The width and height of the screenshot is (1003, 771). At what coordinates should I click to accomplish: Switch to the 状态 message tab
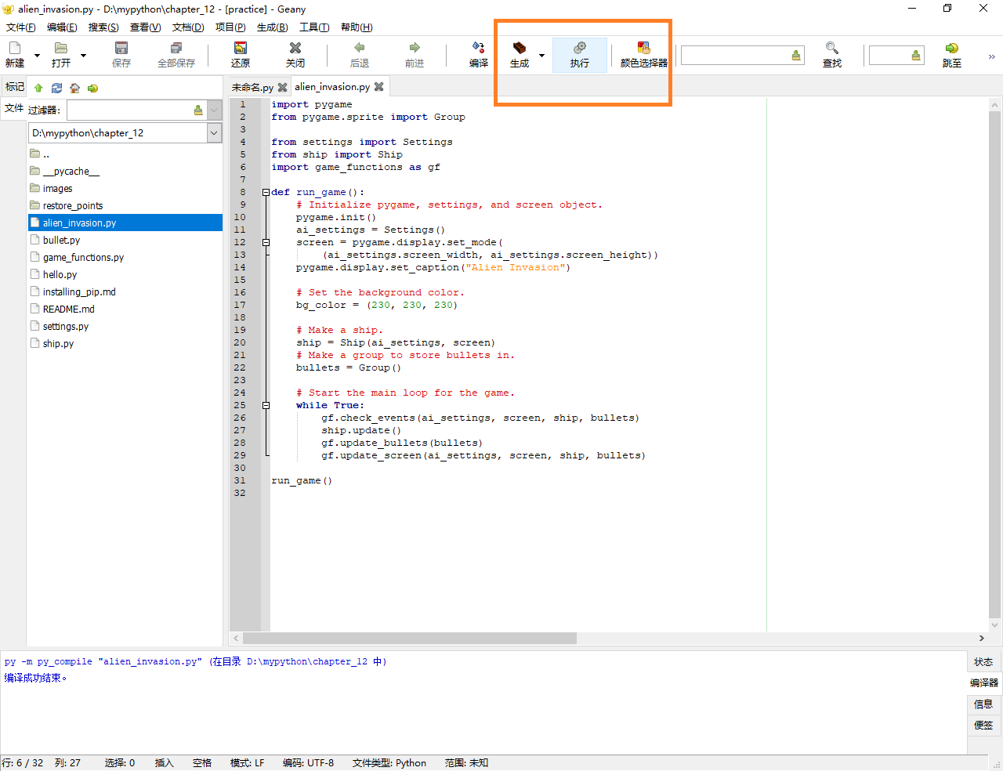983,662
